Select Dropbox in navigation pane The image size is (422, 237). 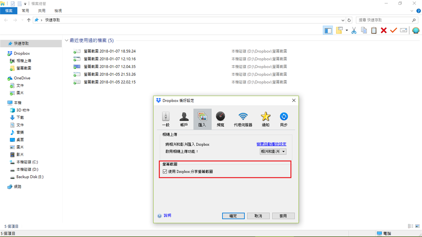[22, 53]
